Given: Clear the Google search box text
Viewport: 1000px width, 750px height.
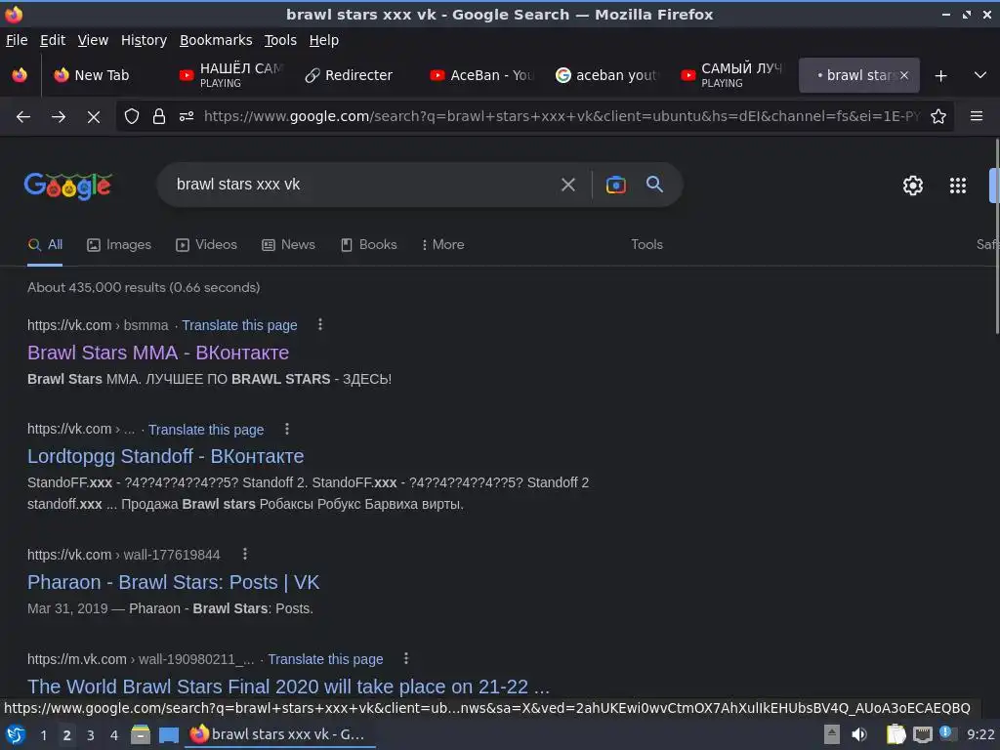Looking at the screenshot, I should pyautogui.click(x=567, y=185).
